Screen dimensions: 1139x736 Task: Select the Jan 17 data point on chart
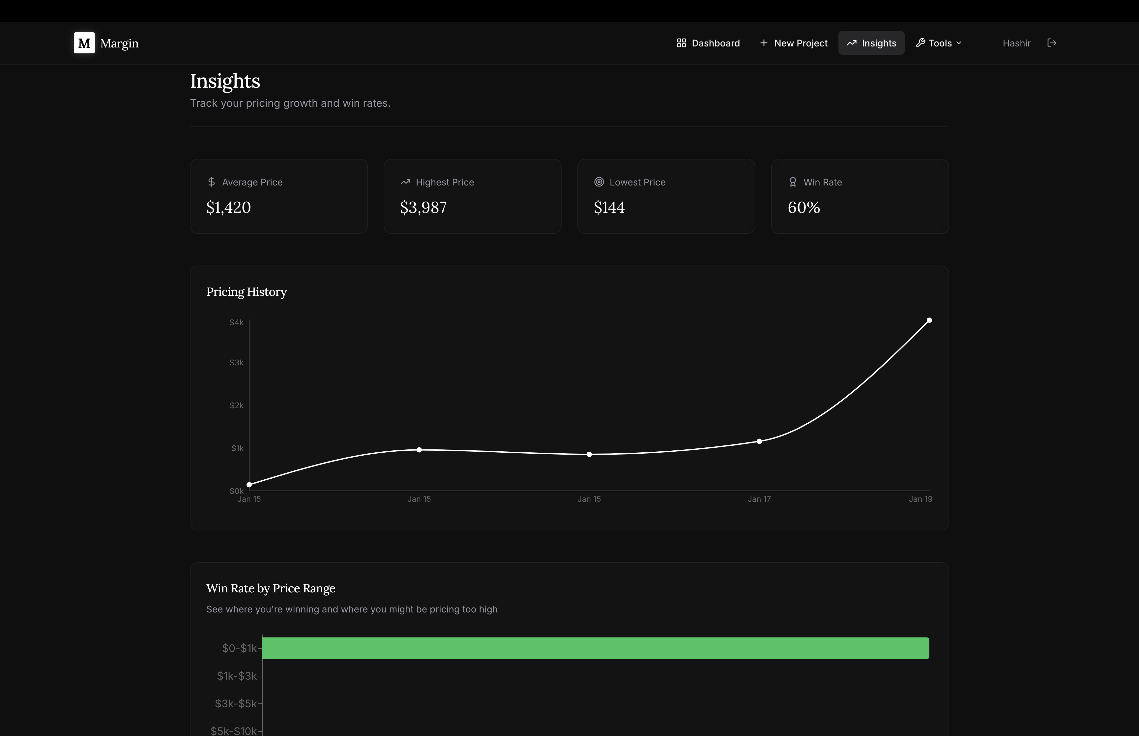pyautogui.click(x=759, y=441)
